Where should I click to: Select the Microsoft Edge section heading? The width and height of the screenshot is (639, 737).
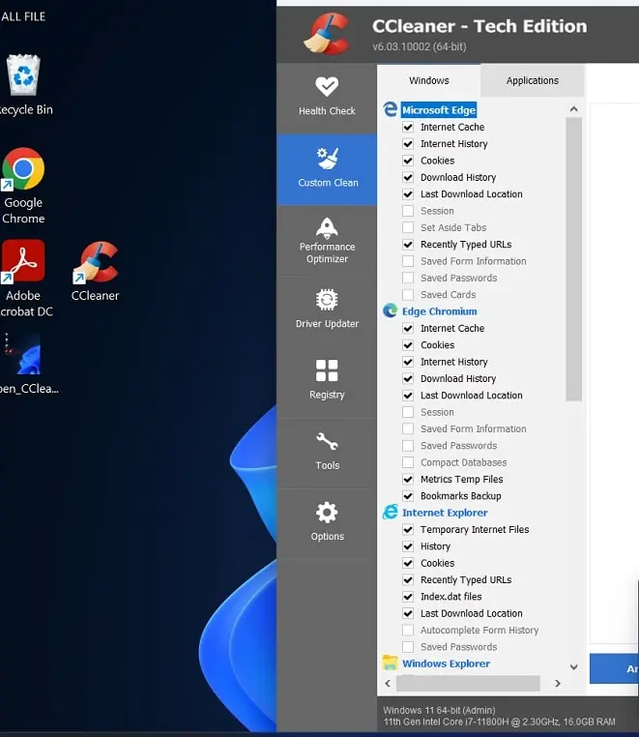tap(439, 110)
